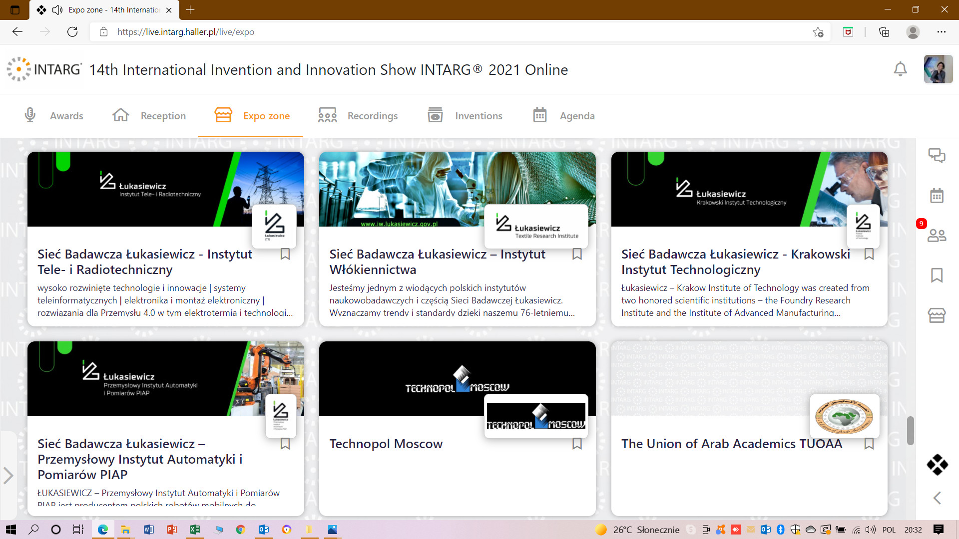Open PowerPoint from the taskbar
The image size is (959, 539).
point(172,530)
